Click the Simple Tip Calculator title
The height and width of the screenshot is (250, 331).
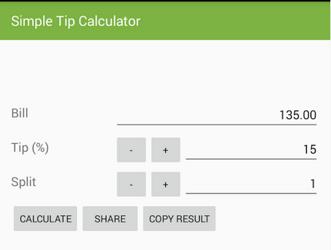click(x=76, y=21)
